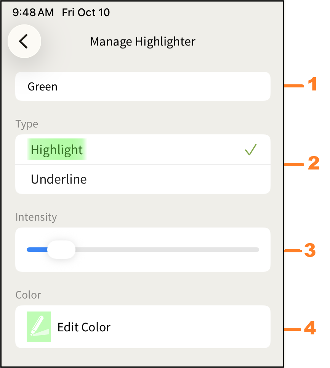Choose the Underline type option
Viewport: 330px width, 368px height.
[x=59, y=179]
